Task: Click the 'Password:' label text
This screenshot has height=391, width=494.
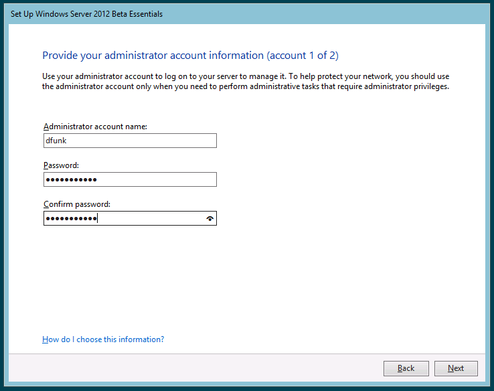Action: [x=62, y=165]
